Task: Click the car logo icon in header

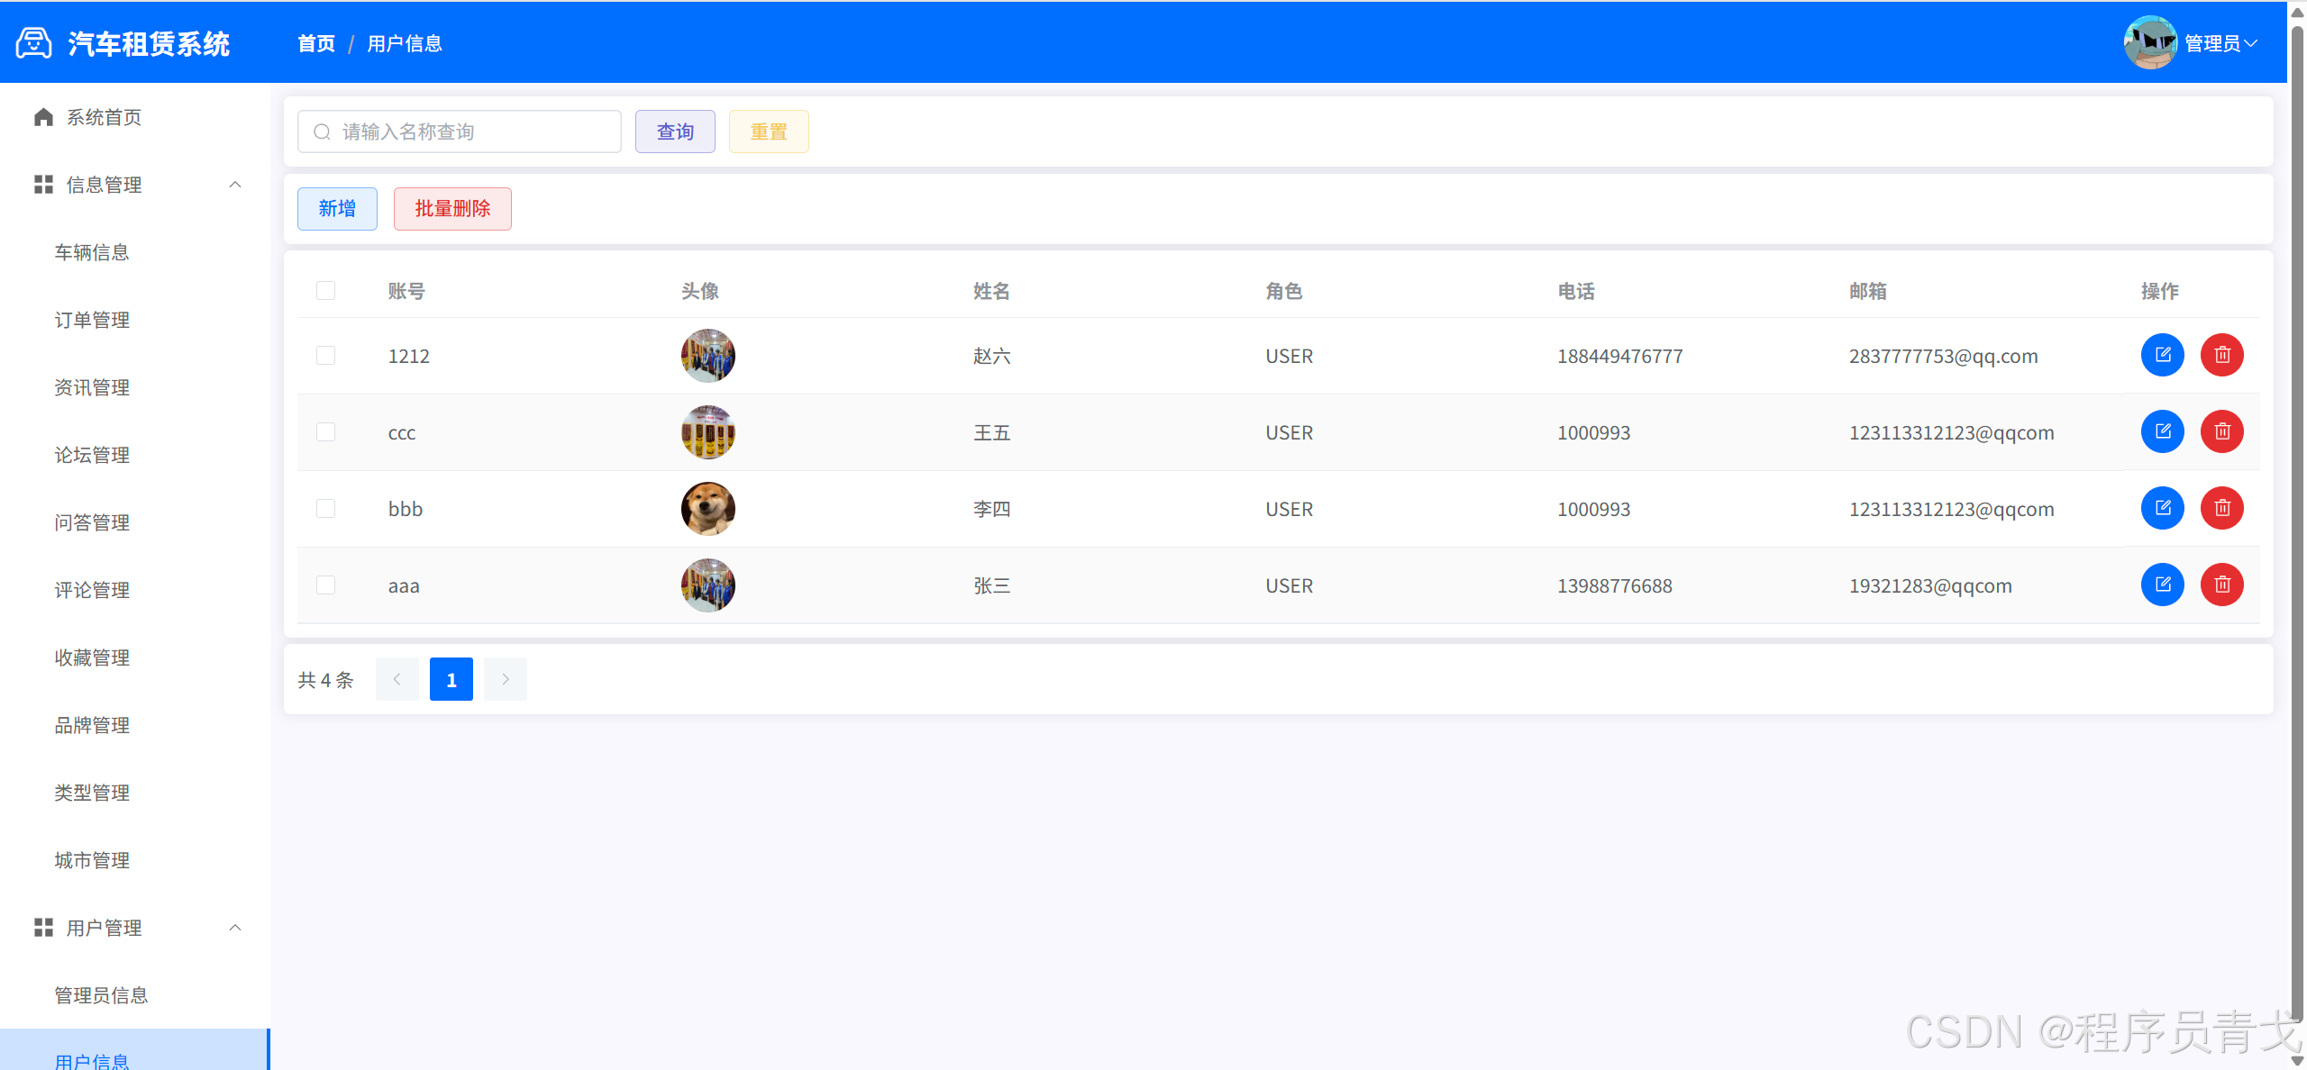Action: [x=34, y=43]
